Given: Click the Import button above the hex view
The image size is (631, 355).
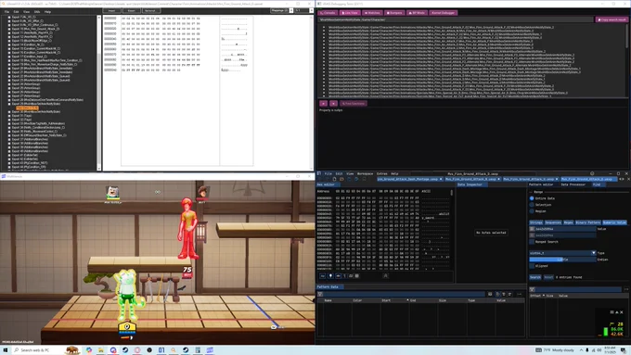Looking at the screenshot, I should (111, 10).
